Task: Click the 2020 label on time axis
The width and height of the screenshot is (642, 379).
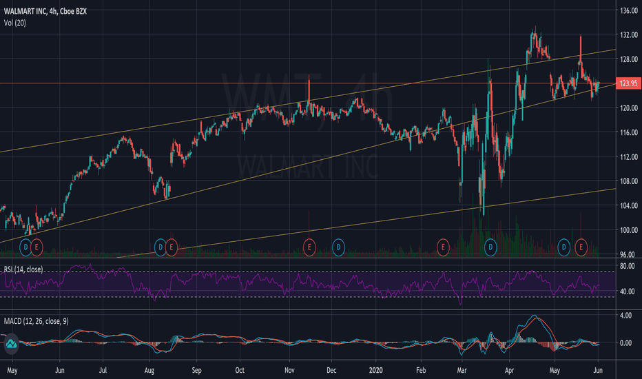Action: click(375, 370)
